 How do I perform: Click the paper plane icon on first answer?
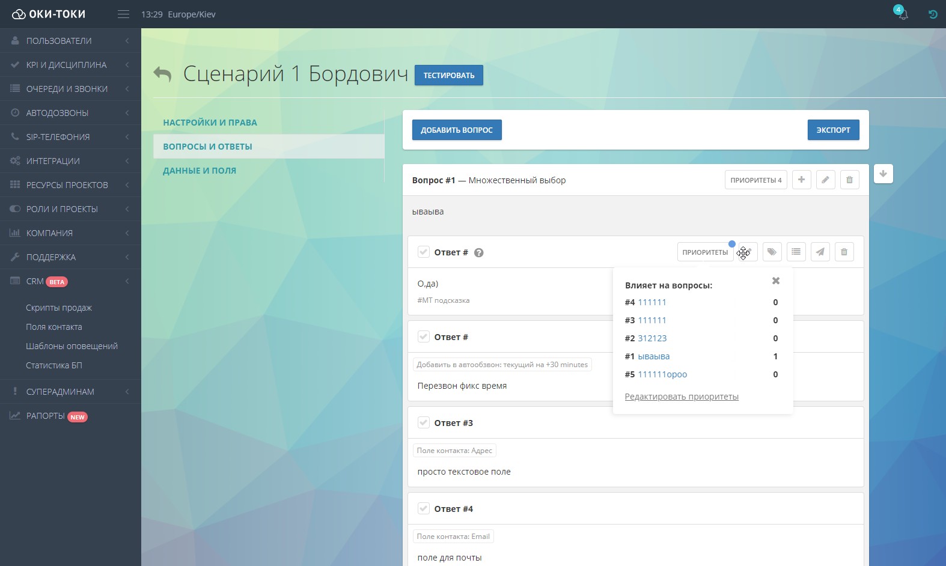click(x=820, y=252)
